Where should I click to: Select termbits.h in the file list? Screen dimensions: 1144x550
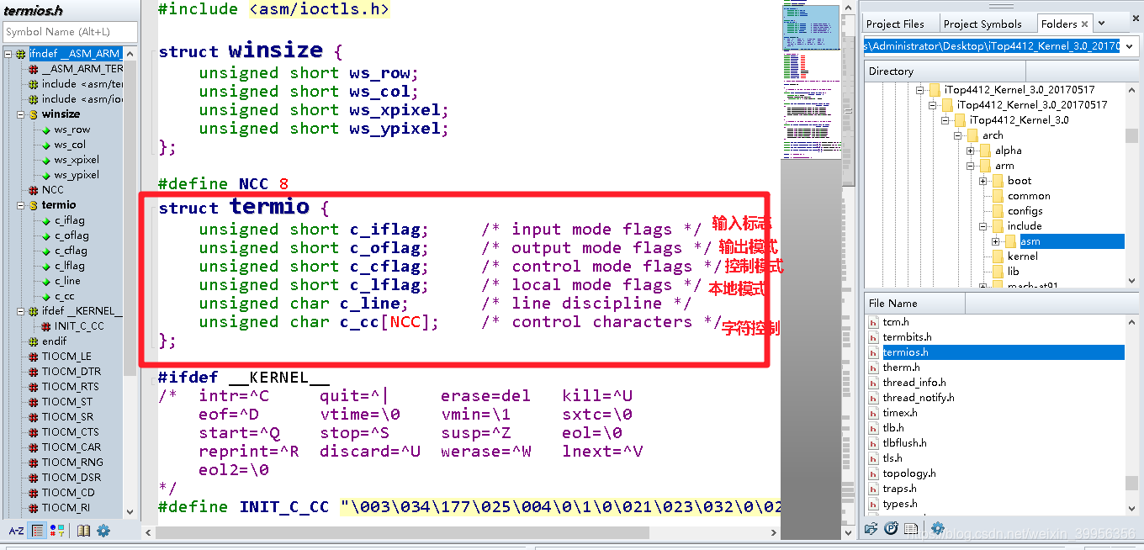point(907,337)
